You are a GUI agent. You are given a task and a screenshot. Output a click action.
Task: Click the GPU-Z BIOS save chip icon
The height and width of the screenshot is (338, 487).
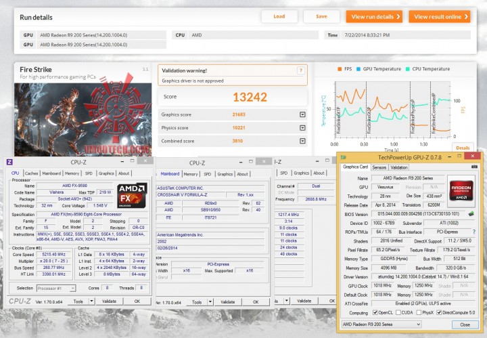(x=471, y=213)
